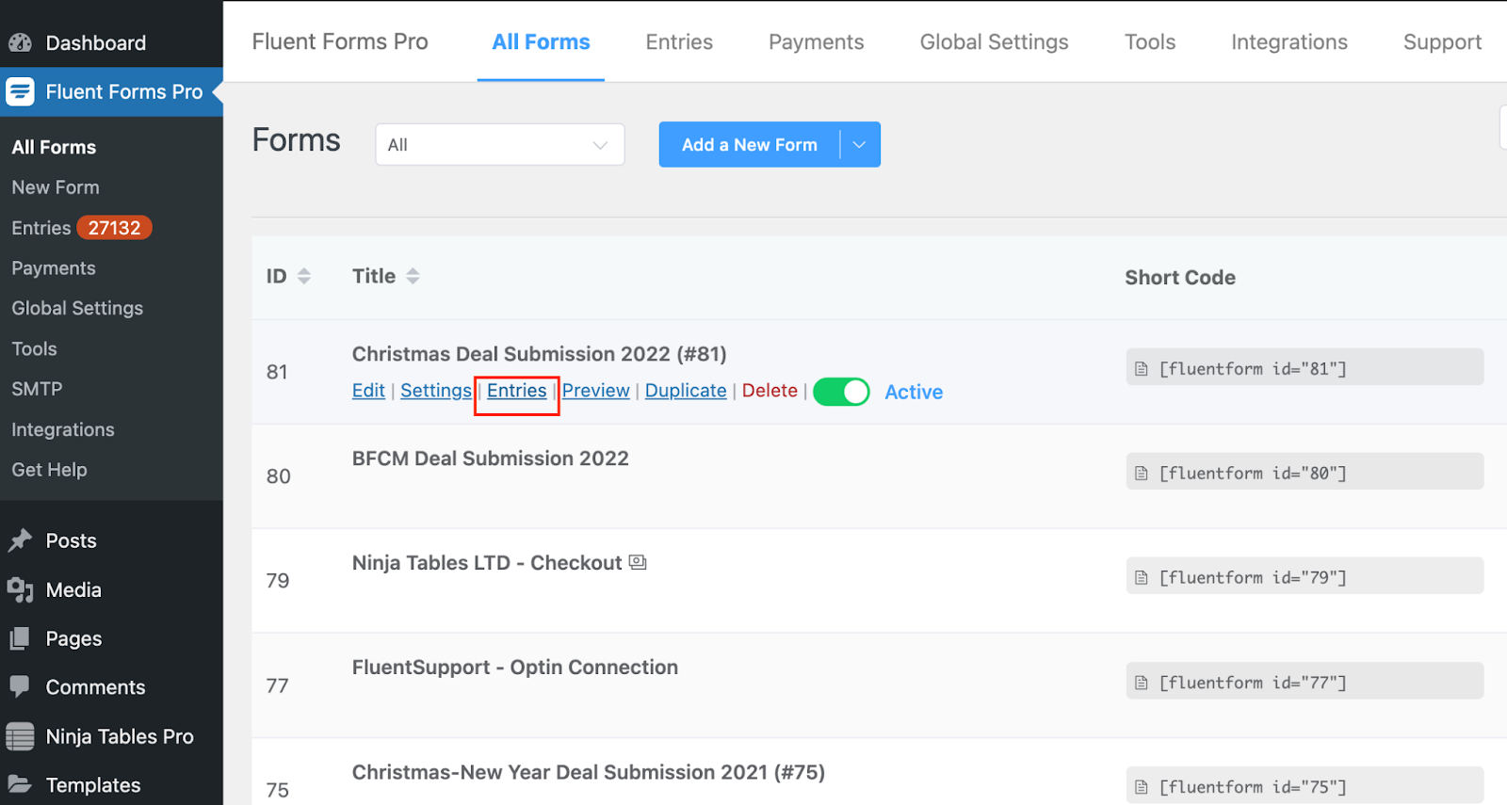
Task: Click the Posts pin icon
Action: pyautogui.click(x=20, y=540)
